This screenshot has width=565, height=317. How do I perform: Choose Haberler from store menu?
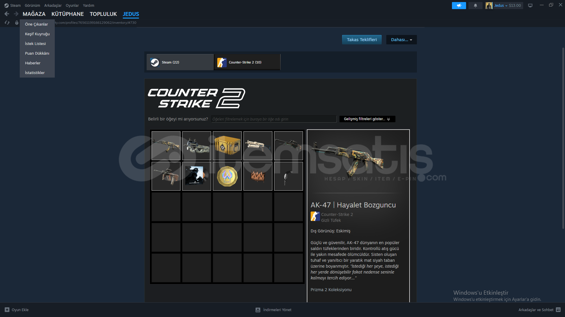point(37,63)
